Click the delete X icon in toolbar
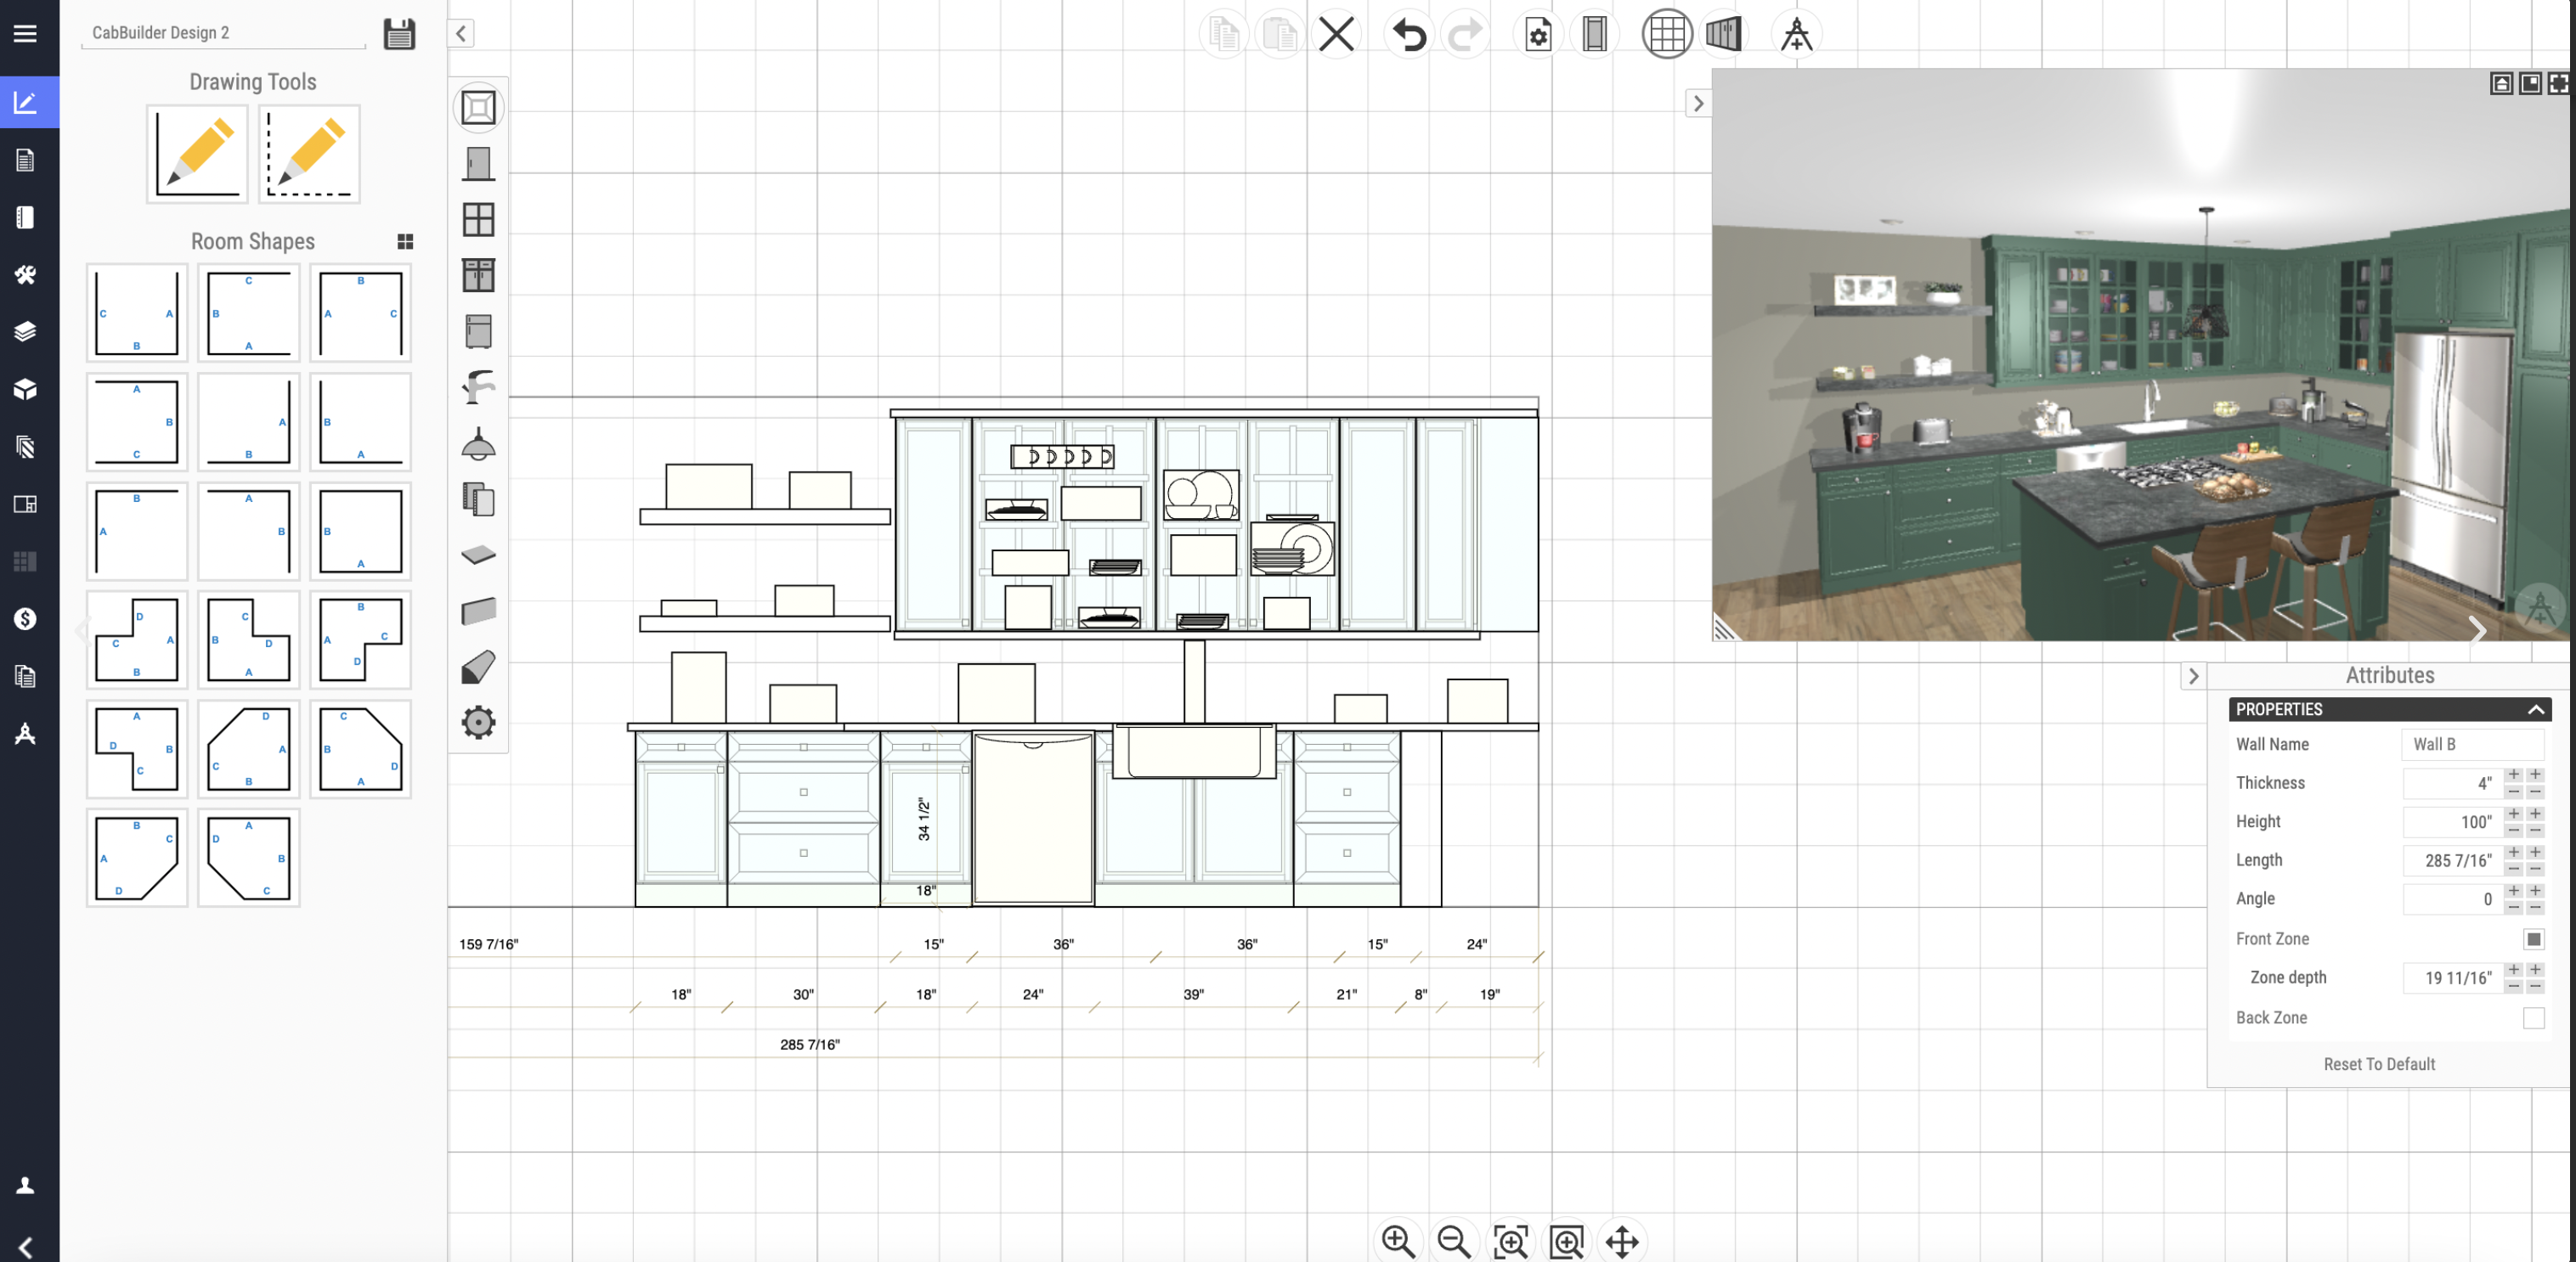 [1336, 34]
